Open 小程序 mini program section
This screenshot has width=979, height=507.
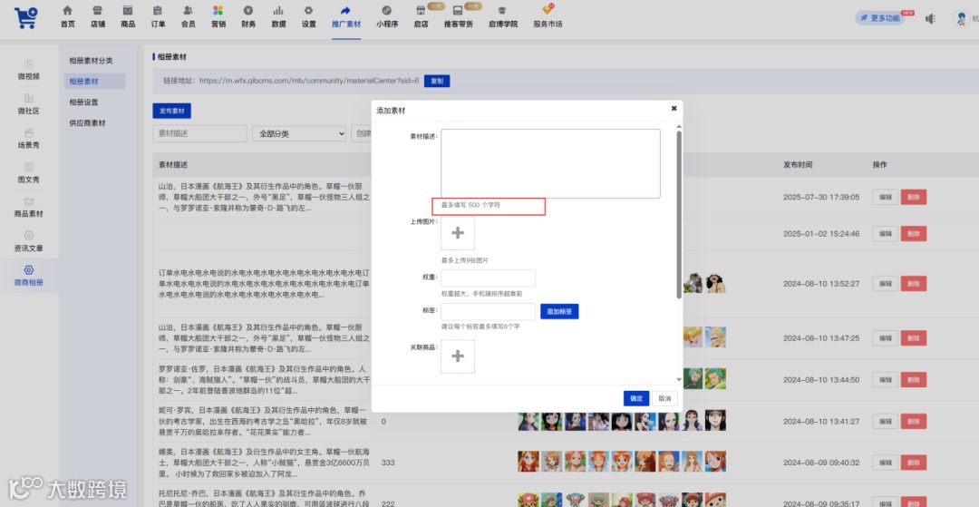[x=387, y=17]
